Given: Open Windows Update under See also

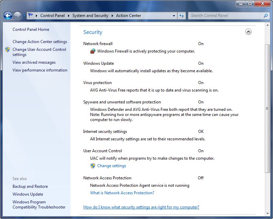Looking at the screenshot, I should 28,194.
